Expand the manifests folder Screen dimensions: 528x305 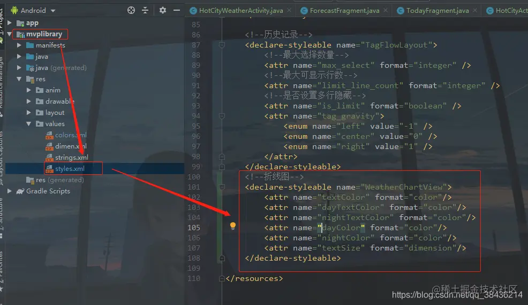pyautogui.click(x=19, y=45)
